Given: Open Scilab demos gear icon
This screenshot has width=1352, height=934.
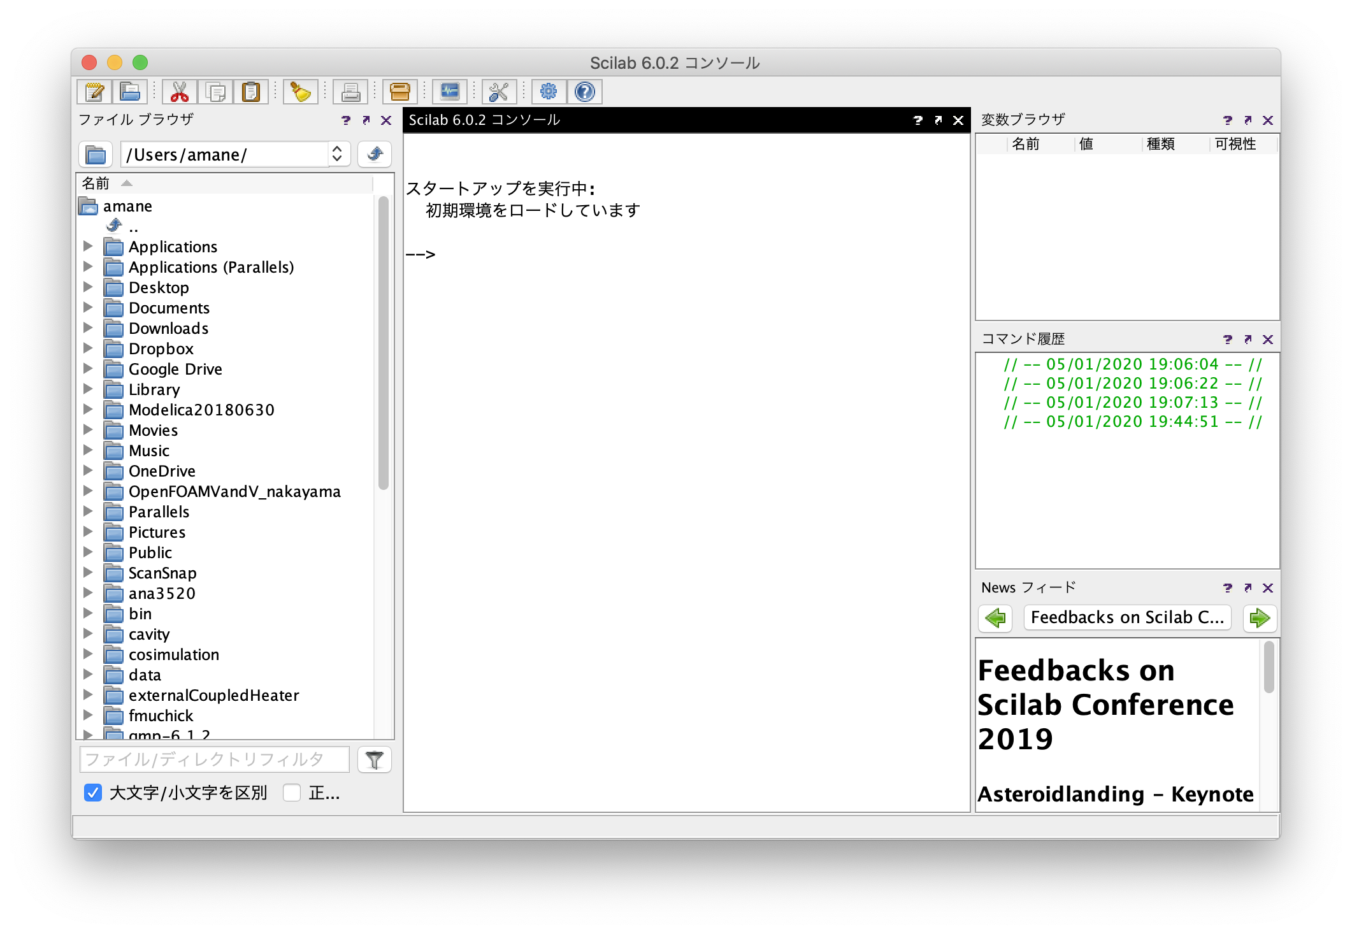Looking at the screenshot, I should click(549, 92).
